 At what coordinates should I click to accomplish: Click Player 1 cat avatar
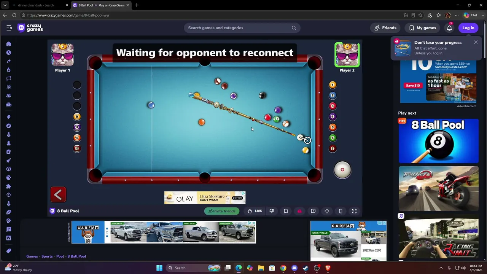[62, 54]
